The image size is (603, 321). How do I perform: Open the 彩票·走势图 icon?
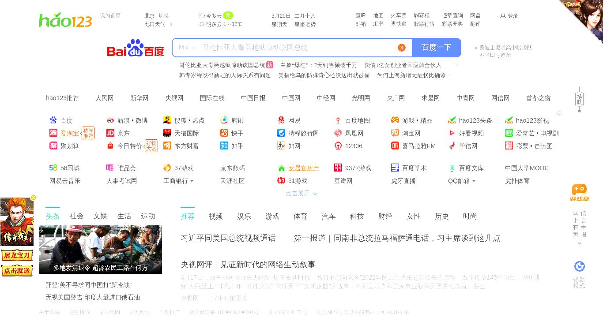click(509, 146)
